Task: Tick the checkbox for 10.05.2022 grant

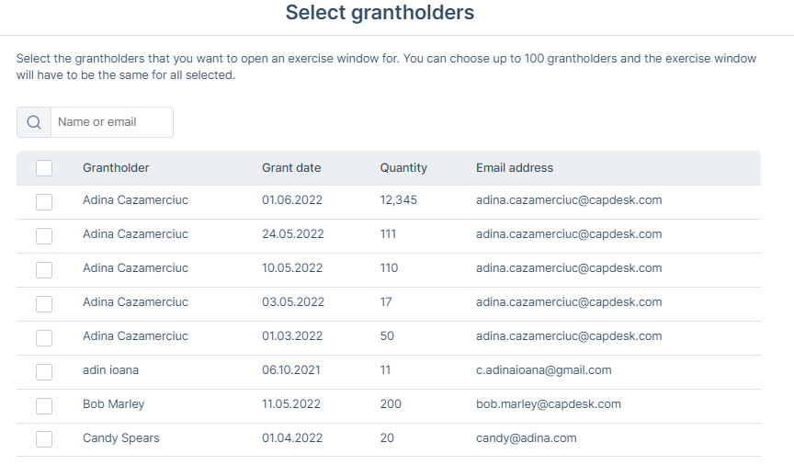Action: (44, 270)
